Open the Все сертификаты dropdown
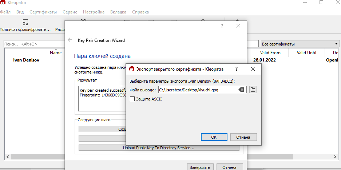This screenshot has height=170, width=341. coord(300,44)
